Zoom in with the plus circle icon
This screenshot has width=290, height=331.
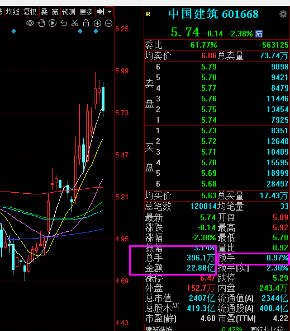[97, 23]
